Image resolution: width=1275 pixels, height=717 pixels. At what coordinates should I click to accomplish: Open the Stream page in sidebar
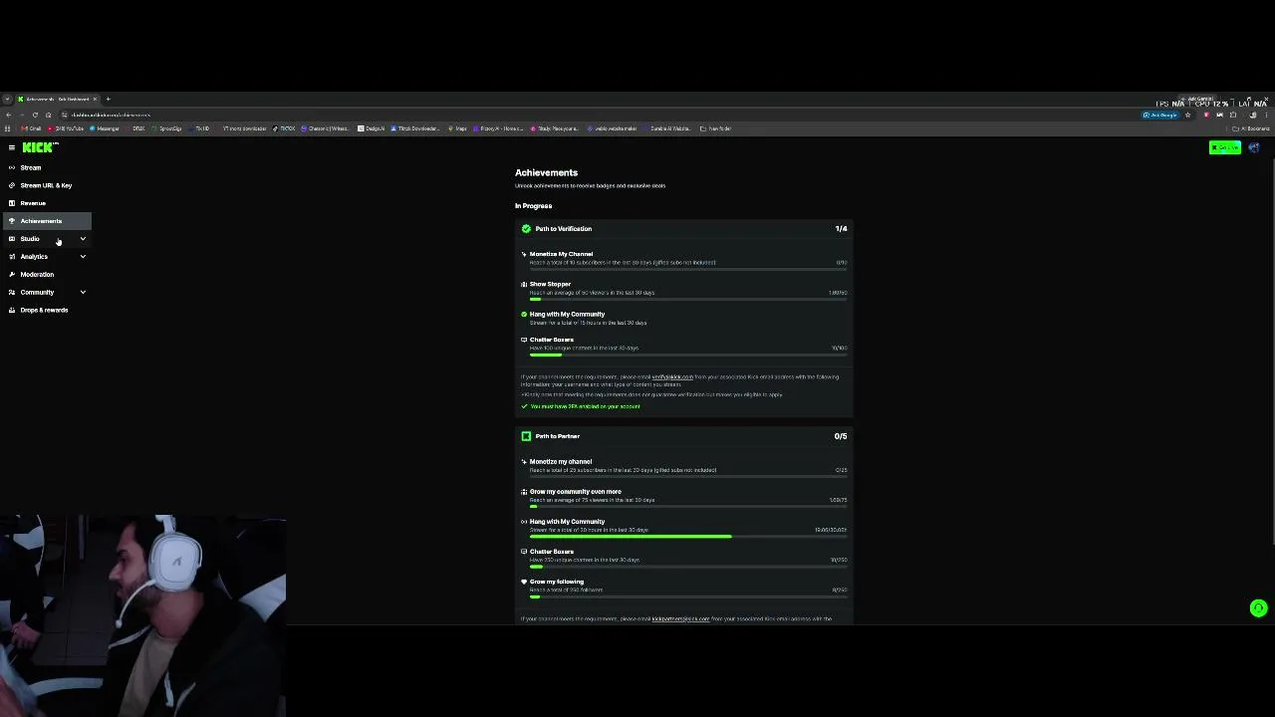[48, 167]
